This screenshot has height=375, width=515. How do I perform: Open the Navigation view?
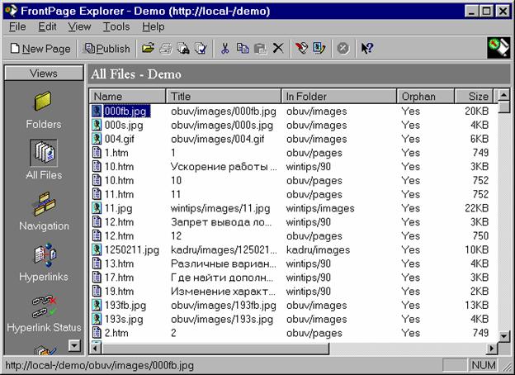(43, 211)
